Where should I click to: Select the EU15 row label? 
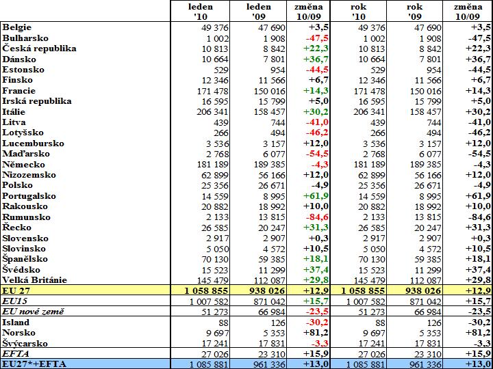[15, 301]
